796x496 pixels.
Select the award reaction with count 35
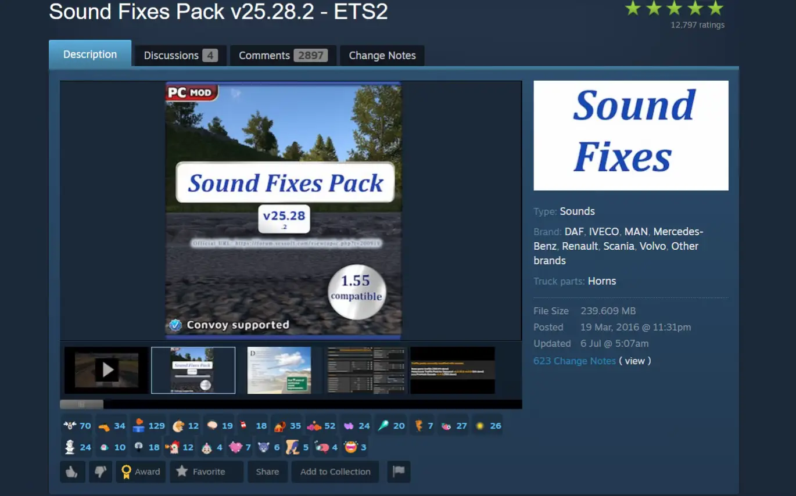(288, 426)
